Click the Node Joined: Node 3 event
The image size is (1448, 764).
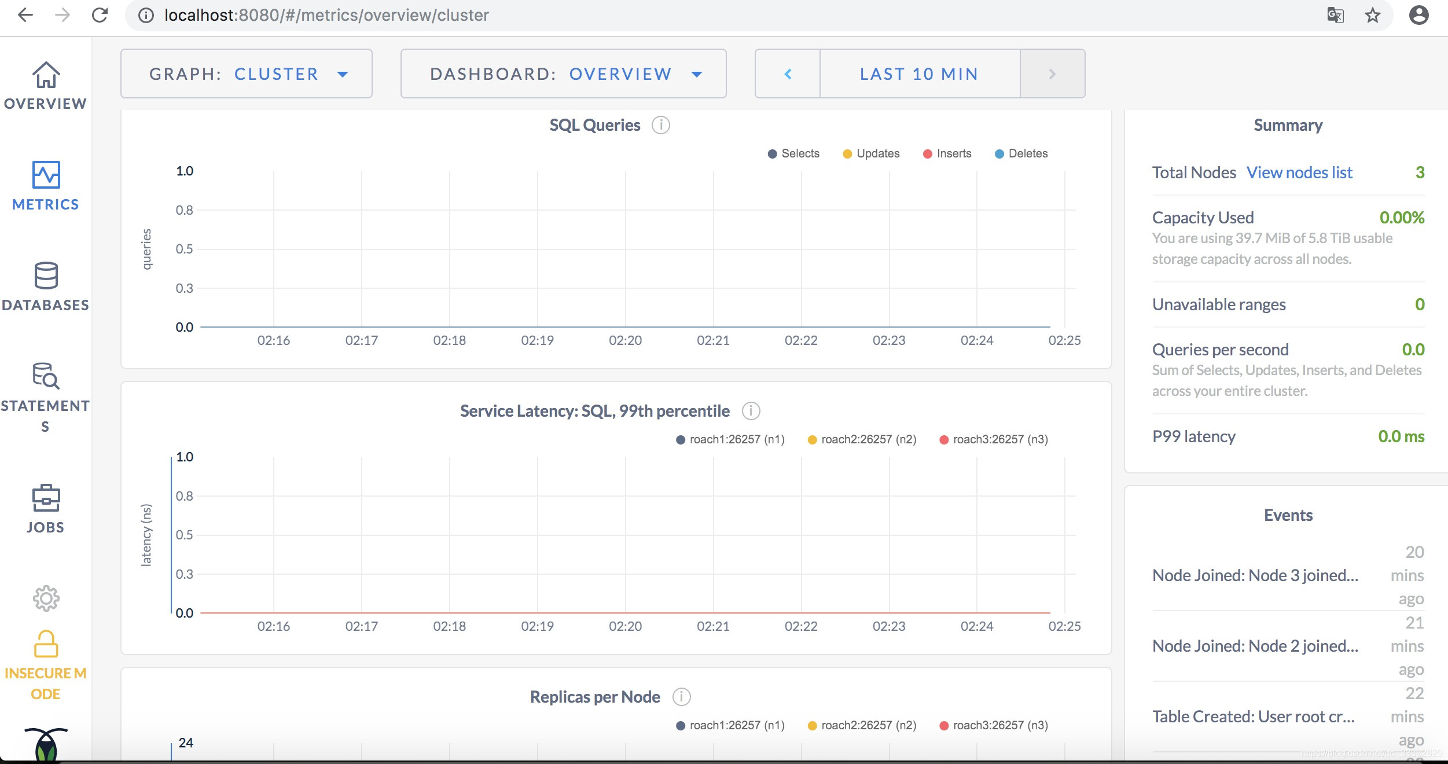click(x=1255, y=575)
